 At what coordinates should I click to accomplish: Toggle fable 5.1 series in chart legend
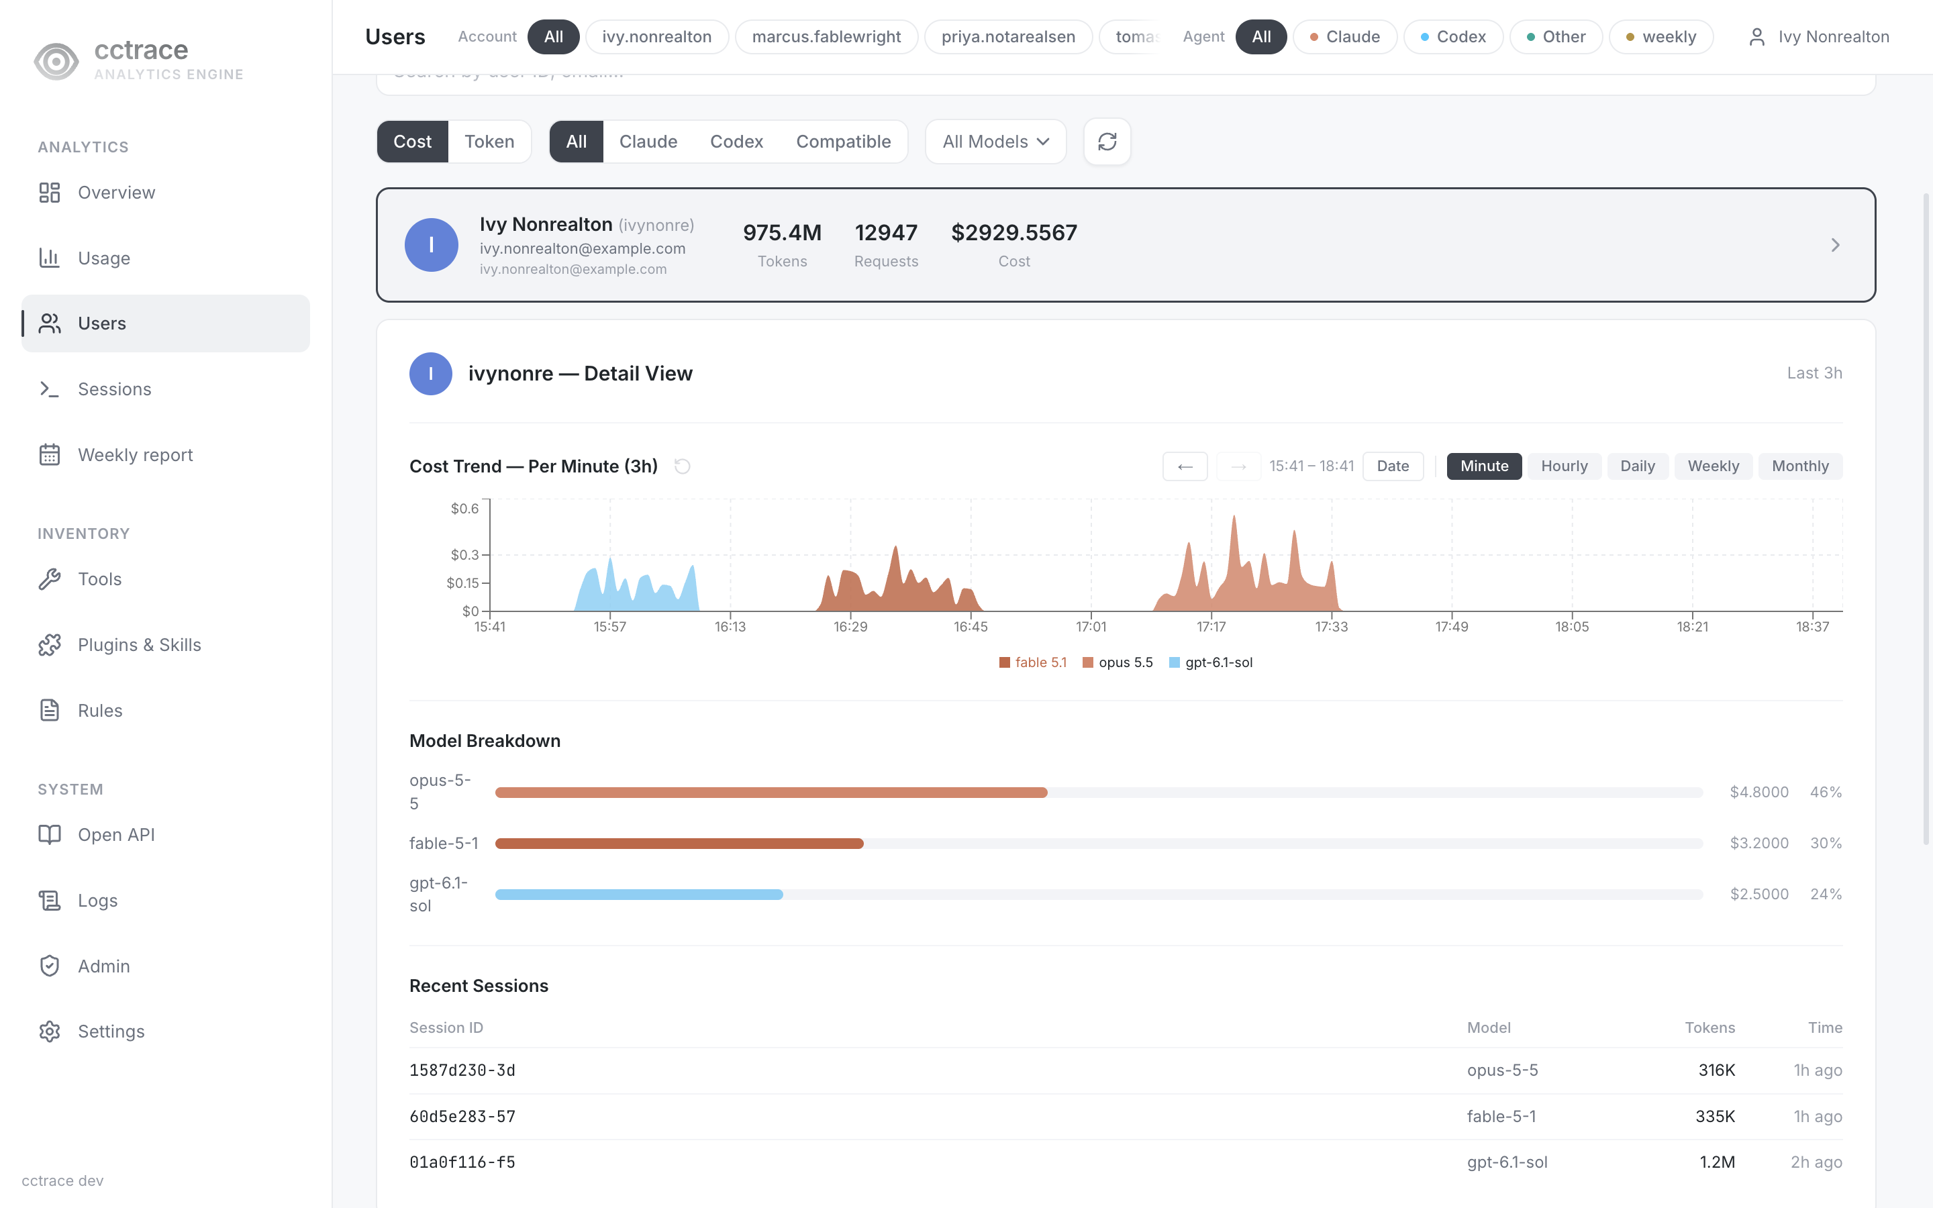click(1032, 662)
